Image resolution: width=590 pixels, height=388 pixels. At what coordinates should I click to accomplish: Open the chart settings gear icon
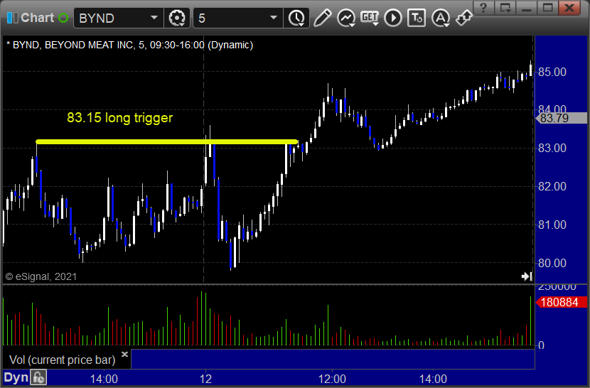[177, 18]
